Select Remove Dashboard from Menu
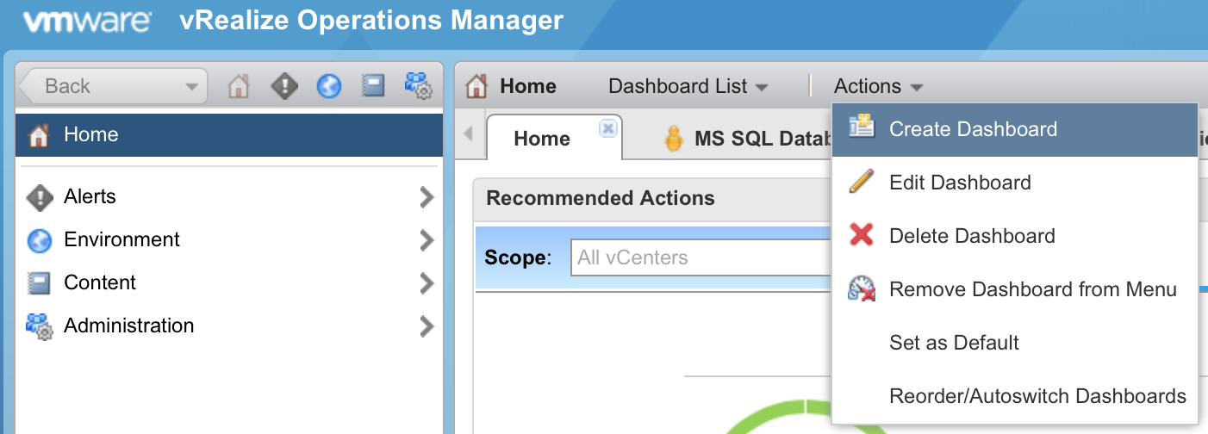 [x=1032, y=289]
